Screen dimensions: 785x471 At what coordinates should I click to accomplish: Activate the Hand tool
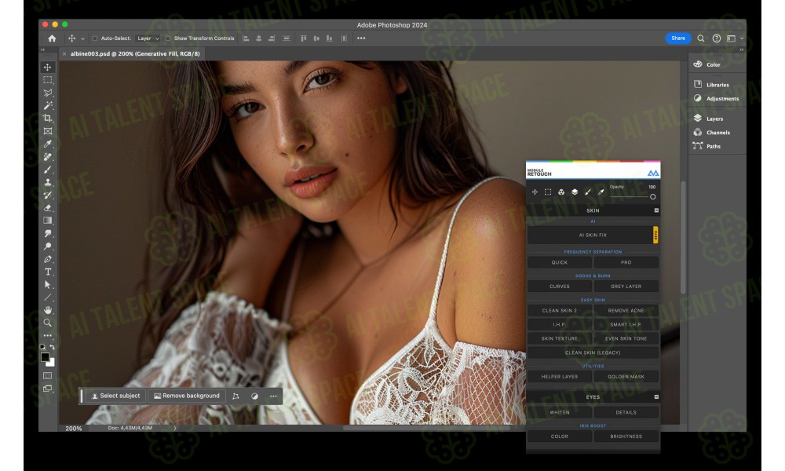(48, 310)
